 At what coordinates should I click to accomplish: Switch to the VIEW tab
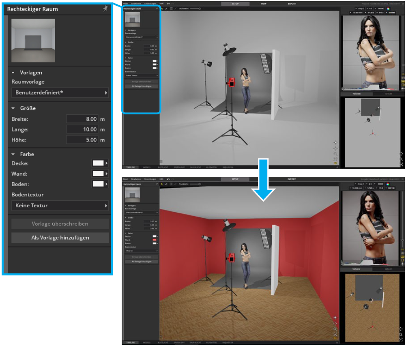pyautogui.click(x=263, y=3)
